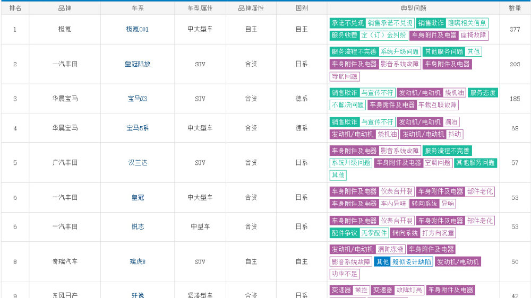Select the 座椅故障 tag
The width and height of the screenshot is (531, 298).
pos(473,35)
